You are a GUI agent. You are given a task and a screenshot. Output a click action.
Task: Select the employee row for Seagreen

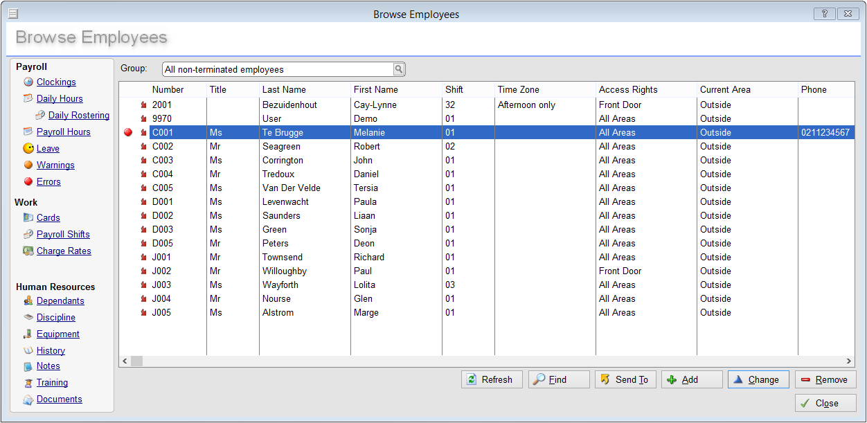[281, 147]
